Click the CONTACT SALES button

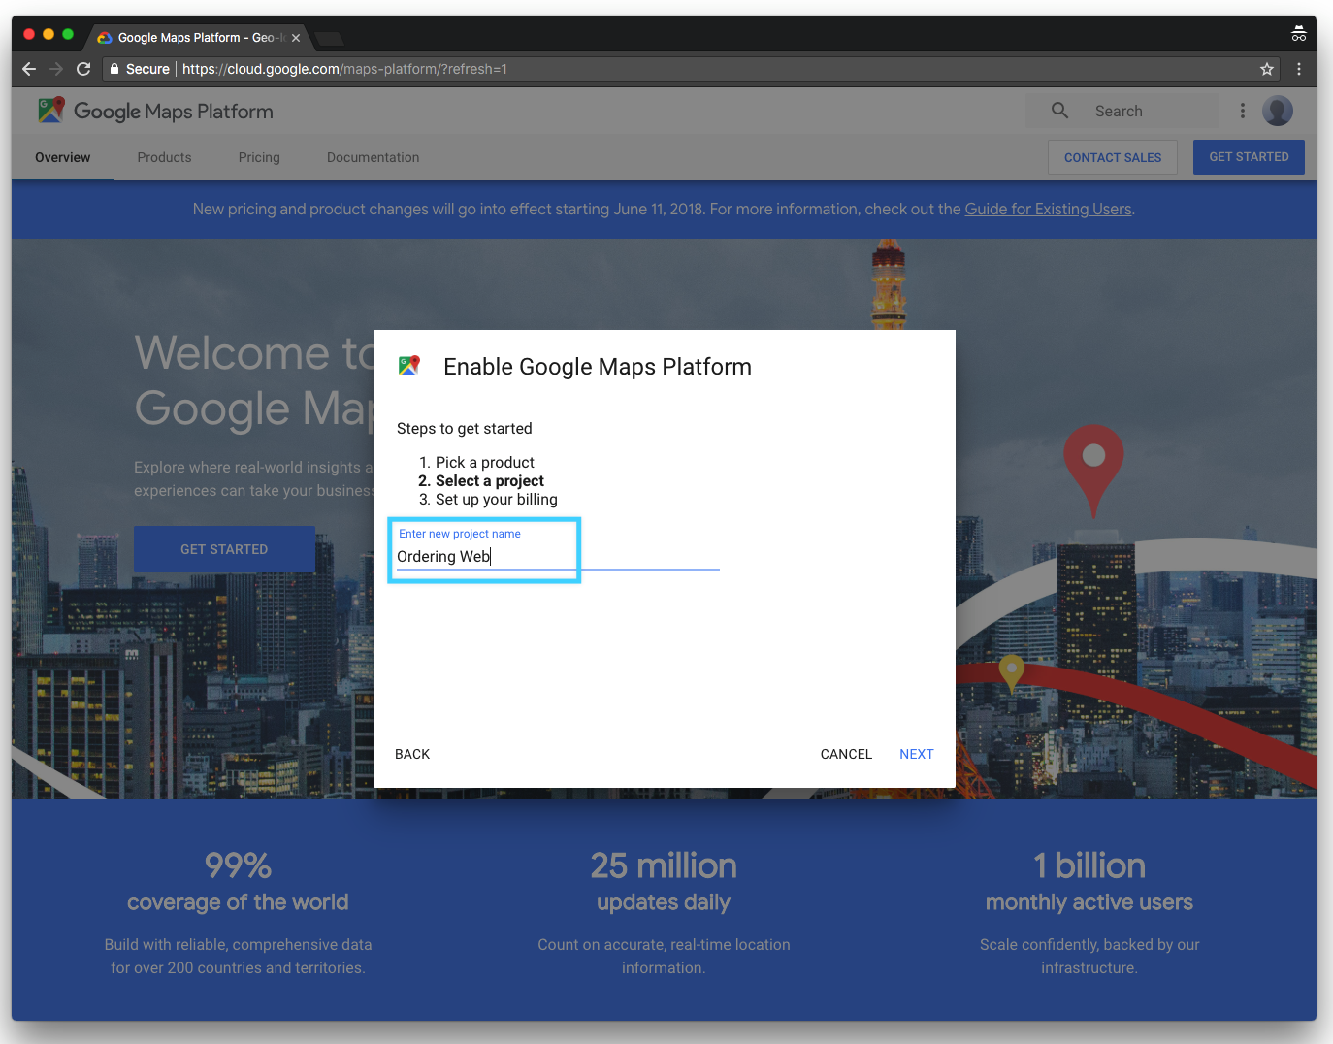[1113, 157]
